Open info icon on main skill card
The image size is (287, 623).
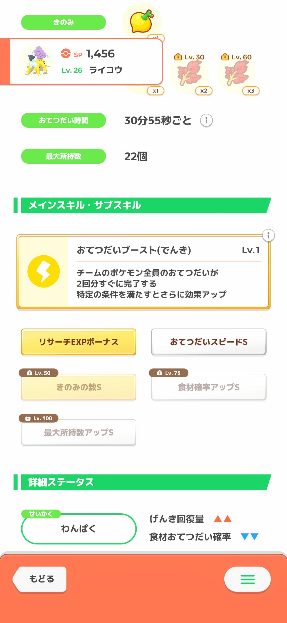268,236
